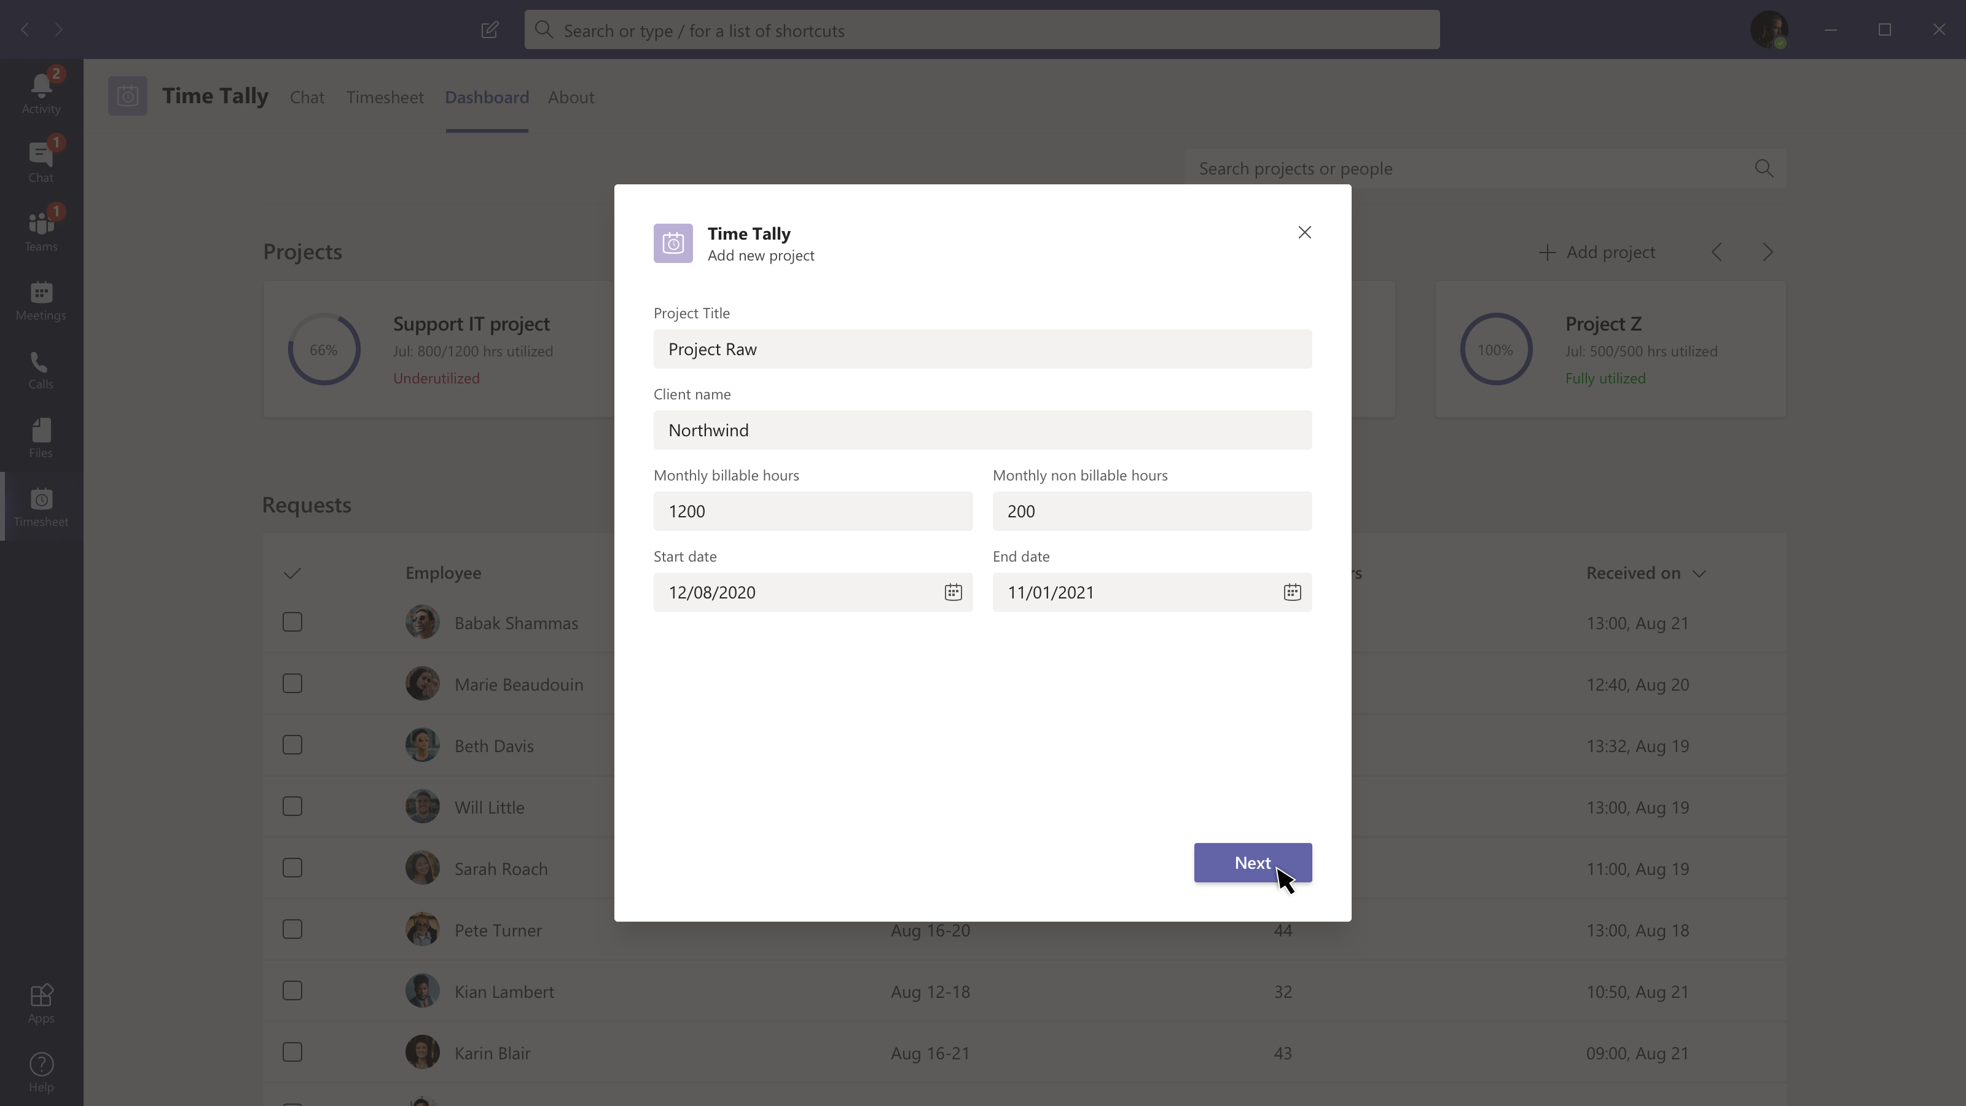The width and height of the screenshot is (1966, 1106).
Task: Toggle select-all checkmark in Requests header
Action: click(292, 573)
